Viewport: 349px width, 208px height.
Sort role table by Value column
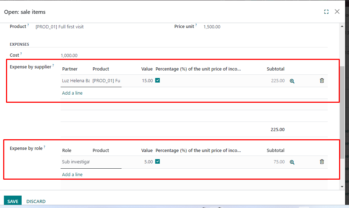pos(147,151)
